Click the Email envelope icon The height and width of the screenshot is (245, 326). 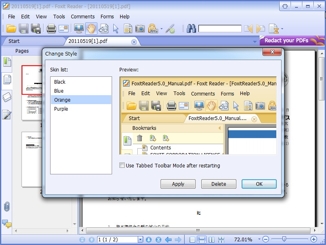[64, 29]
